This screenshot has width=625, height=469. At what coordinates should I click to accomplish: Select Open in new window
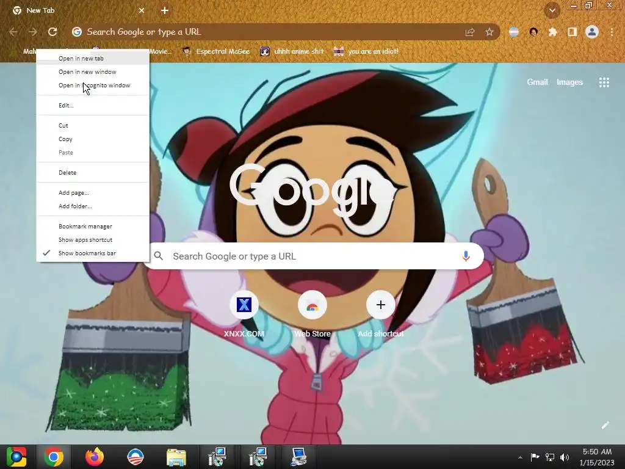(93, 72)
